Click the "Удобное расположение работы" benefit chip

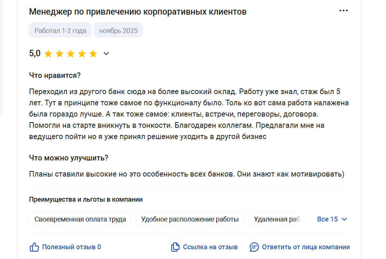coord(190,219)
